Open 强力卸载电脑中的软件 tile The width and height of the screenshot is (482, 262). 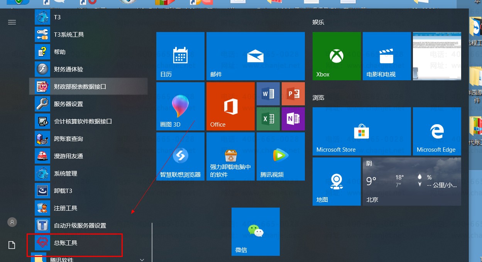[230, 156]
